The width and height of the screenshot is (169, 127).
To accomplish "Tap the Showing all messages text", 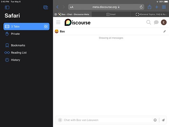I will pyautogui.click(x=111, y=38).
